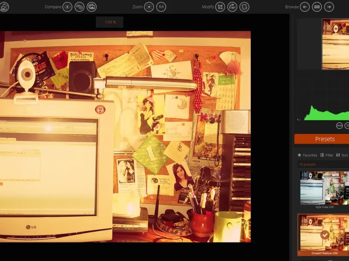The width and height of the screenshot is (349, 261).
Task: Click the Cinestill Redrum 200 preset name
Action: (x=325, y=253)
